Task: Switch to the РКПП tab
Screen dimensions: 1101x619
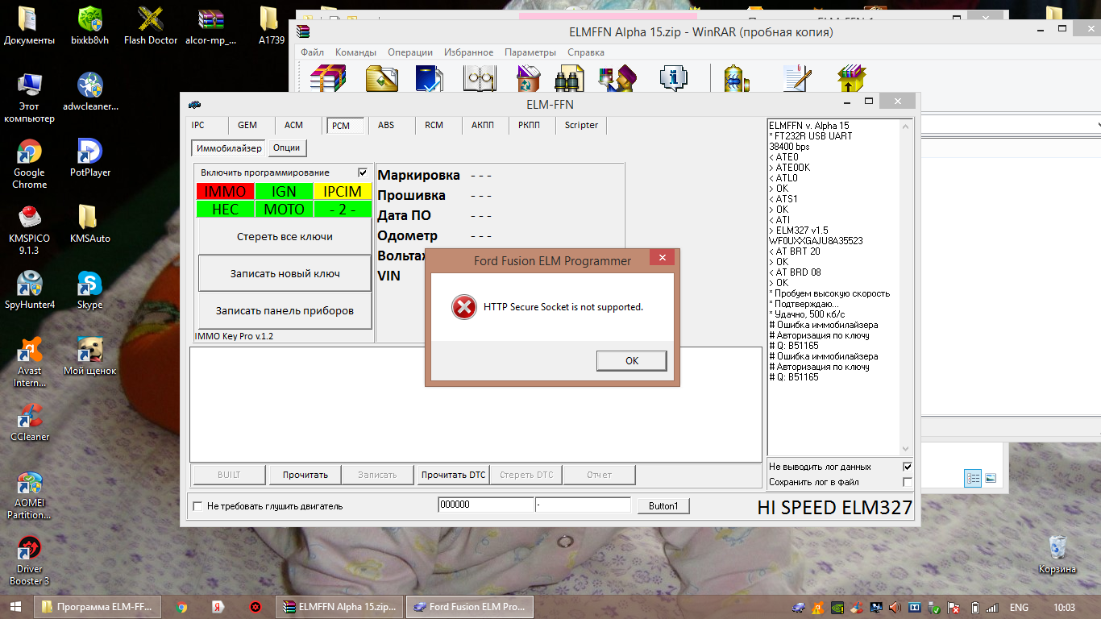Action: [x=530, y=126]
